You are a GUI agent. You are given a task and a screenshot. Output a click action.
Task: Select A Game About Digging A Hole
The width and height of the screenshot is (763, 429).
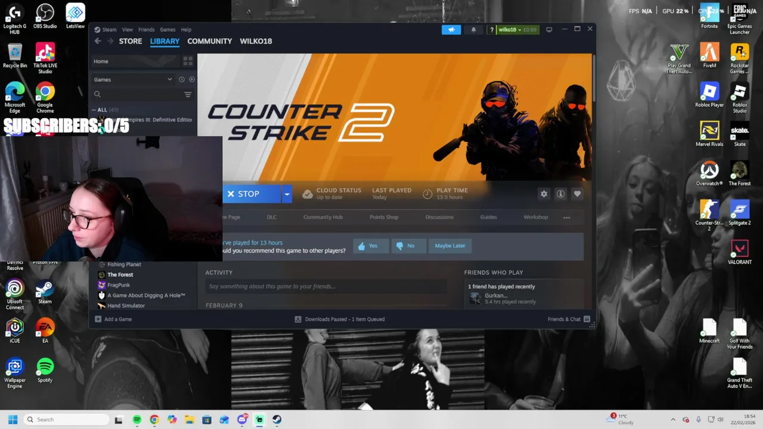pos(146,296)
